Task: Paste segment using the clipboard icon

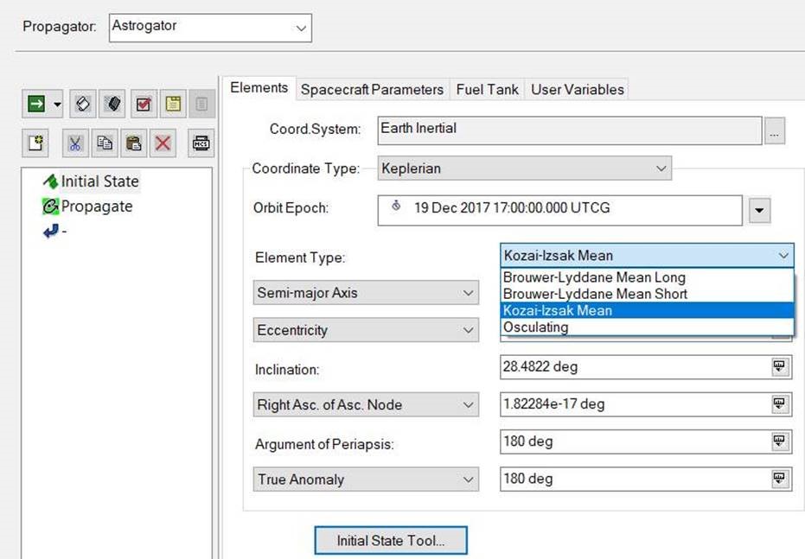Action: pos(133,143)
